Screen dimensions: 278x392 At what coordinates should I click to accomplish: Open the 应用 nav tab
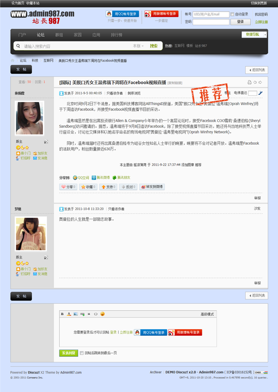click(96, 35)
